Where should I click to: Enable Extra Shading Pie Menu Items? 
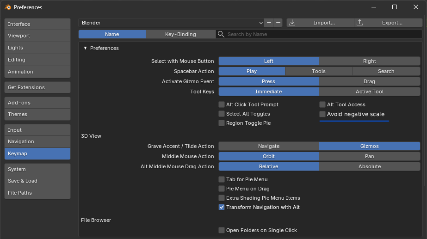pos(222,198)
